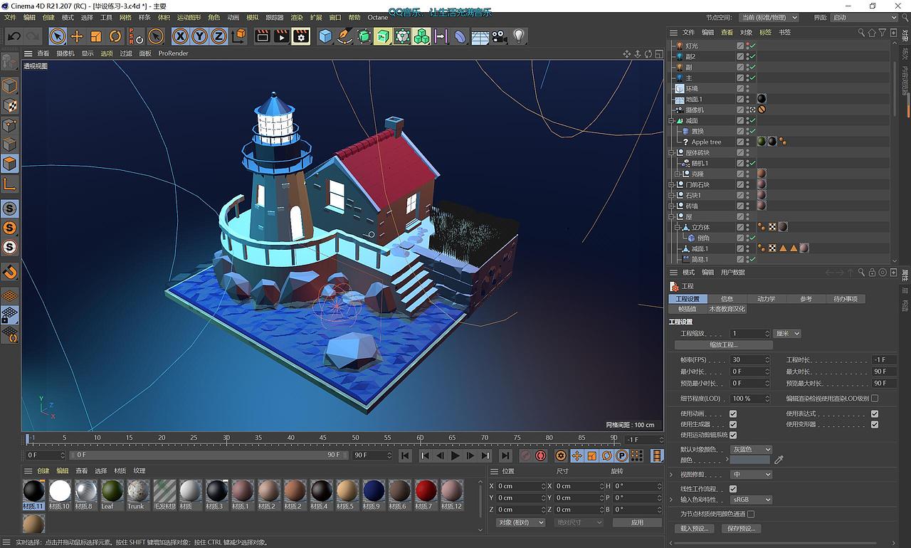Switch to the 动力学 tab
The image size is (911, 548).
767,299
